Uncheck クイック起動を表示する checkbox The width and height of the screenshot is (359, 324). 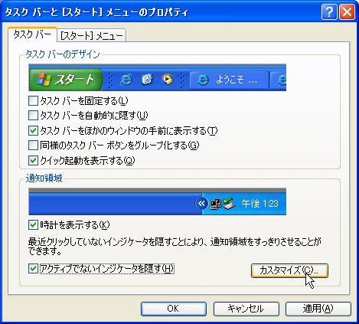pyautogui.click(x=33, y=160)
